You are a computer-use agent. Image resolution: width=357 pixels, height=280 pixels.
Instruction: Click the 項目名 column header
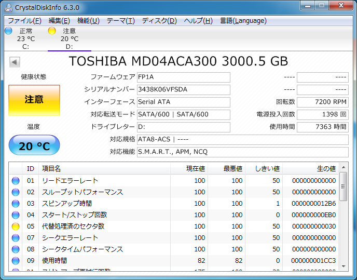click(x=105, y=169)
